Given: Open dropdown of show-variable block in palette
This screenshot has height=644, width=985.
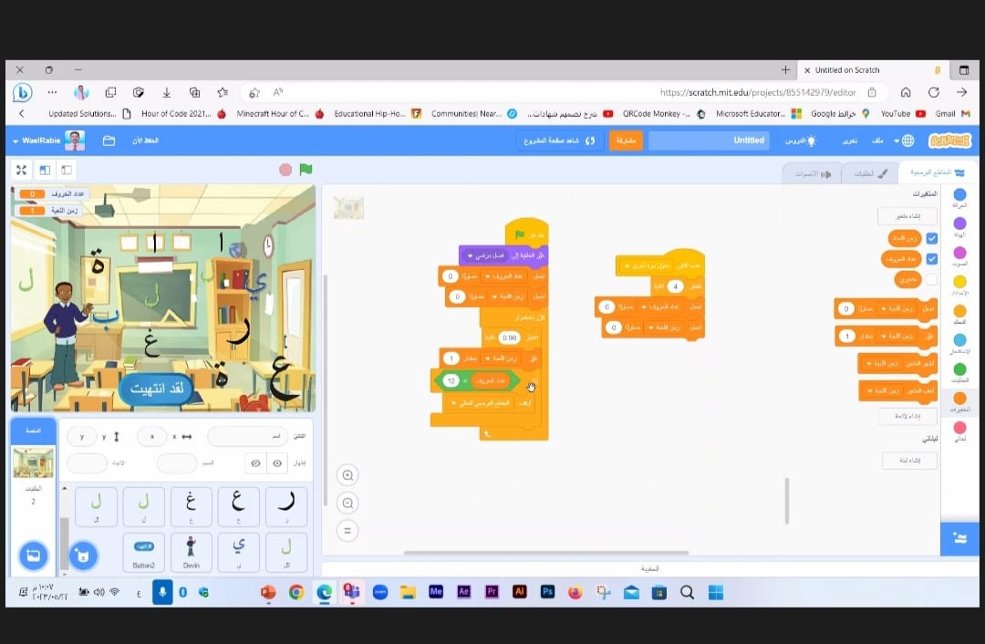Looking at the screenshot, I should tap(879, 364).
